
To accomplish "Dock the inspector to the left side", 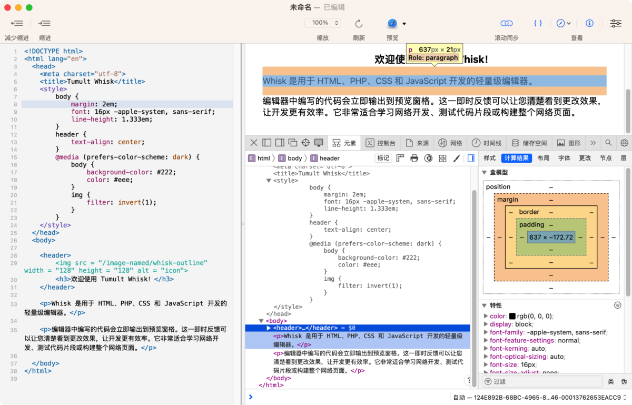I will point(266,143).
